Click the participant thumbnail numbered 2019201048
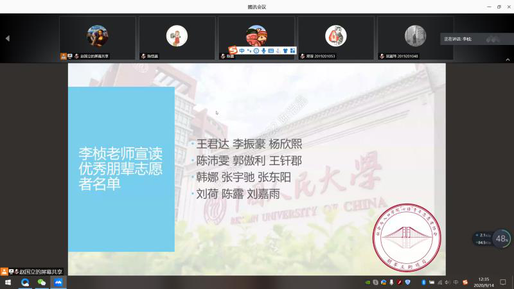Screen dimensions: 514x289 pyautogui.click(x=415, y=37)
